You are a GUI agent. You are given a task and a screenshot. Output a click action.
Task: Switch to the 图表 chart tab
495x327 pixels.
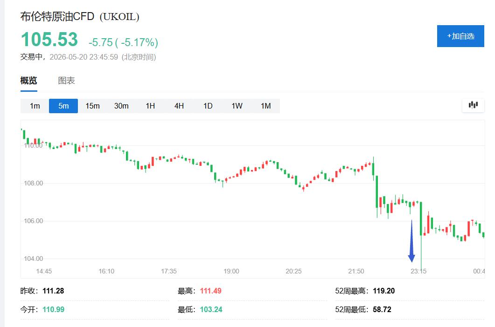point(66,81)
